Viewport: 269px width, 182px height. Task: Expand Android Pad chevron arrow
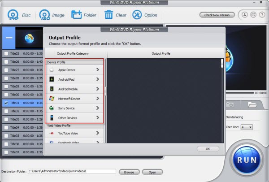click(x=98, y=79)
